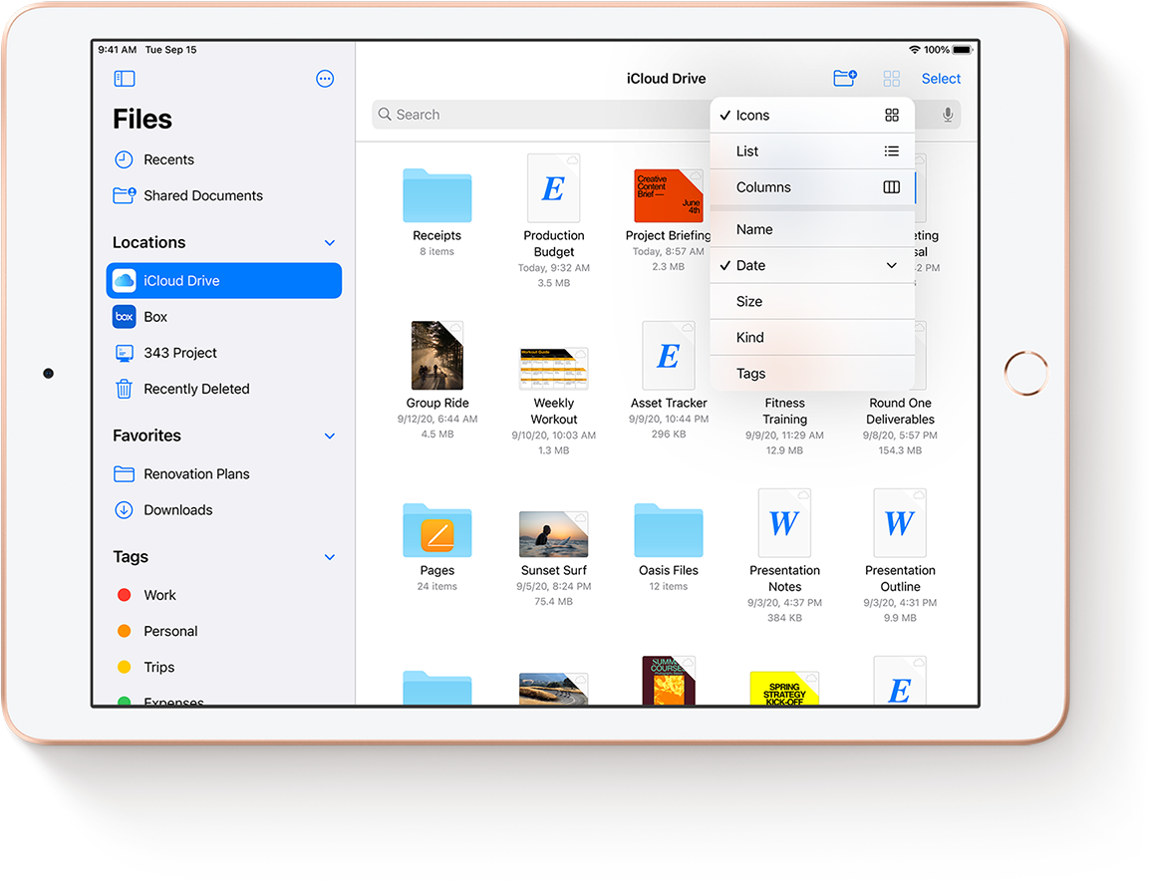The image size is (1151, 884).
Task: Open the winding road photo thumbnail
Action: click(553, 689)
